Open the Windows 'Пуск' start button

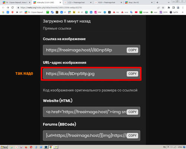tap(4, 147)
